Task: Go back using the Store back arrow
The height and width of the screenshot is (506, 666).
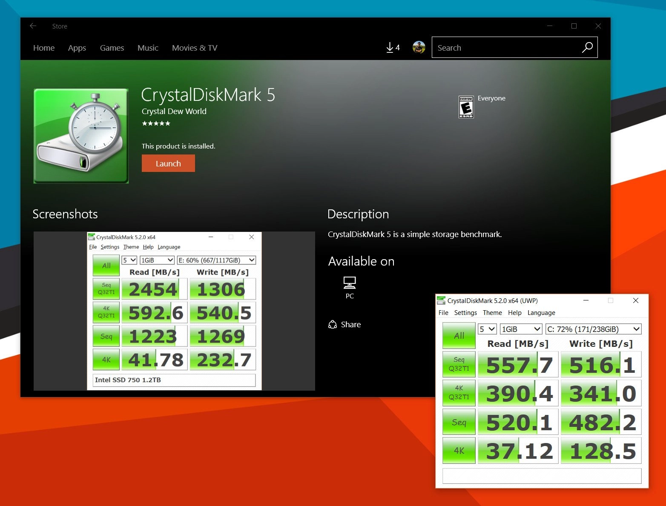Action: tap(33, 26)
